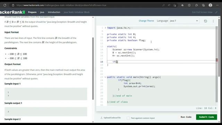222x125 pixels.
Task: Click Exit Full Screen View link
Action: [202, 12]
